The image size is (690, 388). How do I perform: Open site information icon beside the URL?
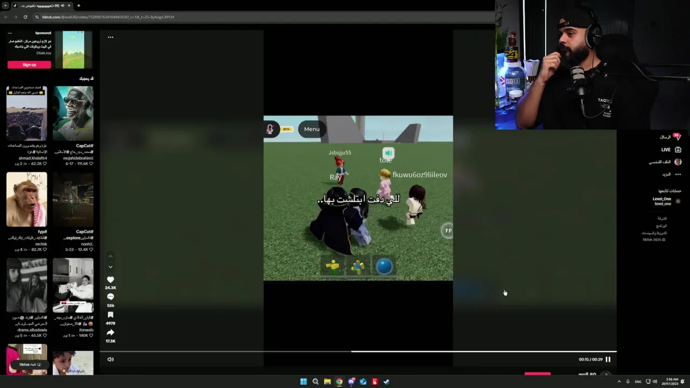point(37,17)
